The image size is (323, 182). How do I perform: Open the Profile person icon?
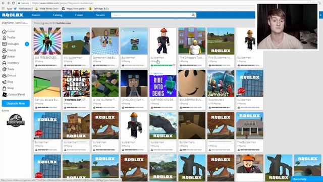tap(5, 37)
